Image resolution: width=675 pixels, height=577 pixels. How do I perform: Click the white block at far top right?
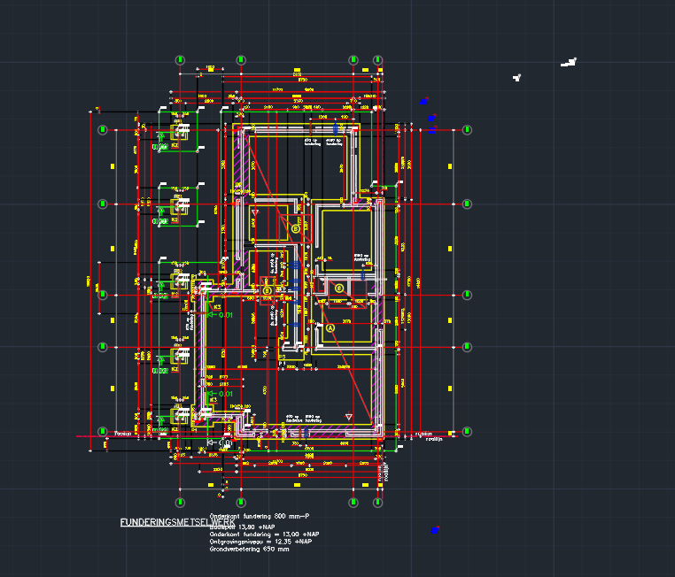tap(569, 62)
